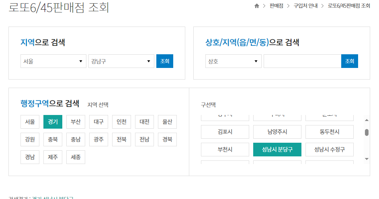Go to home via breadcrumb house icon

click(x=257, y=6)
